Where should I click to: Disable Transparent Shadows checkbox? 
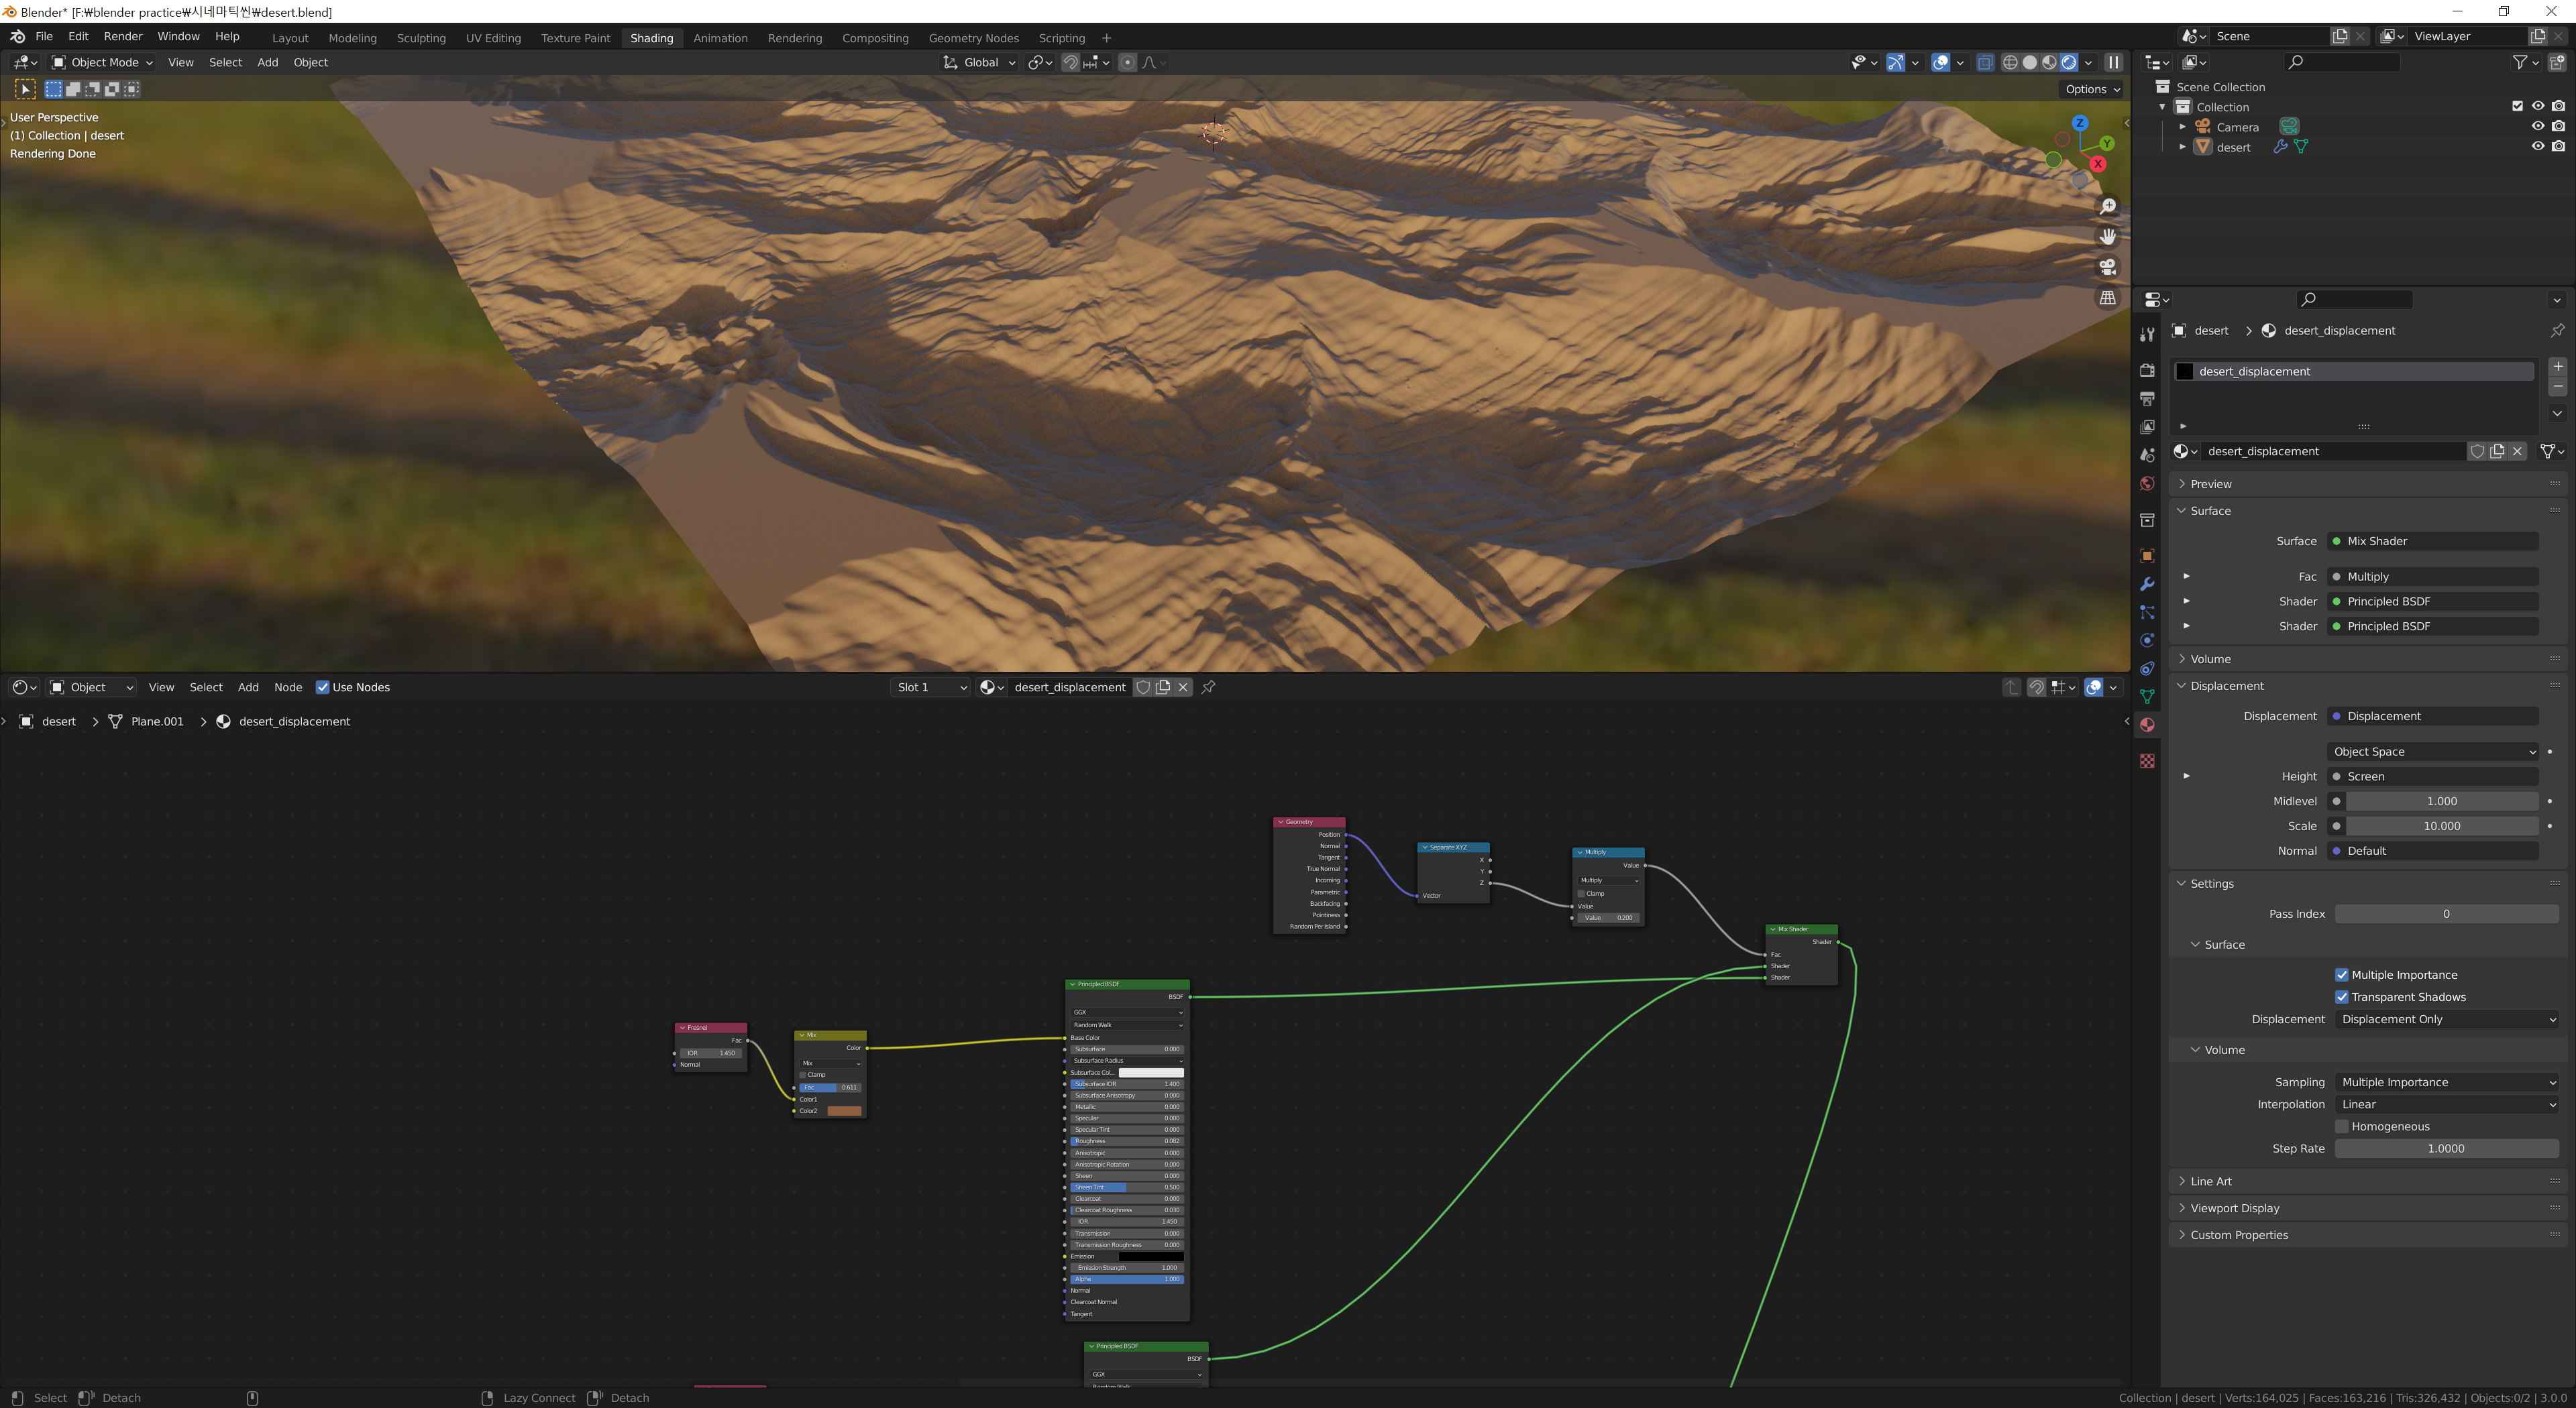[2341, 996]
